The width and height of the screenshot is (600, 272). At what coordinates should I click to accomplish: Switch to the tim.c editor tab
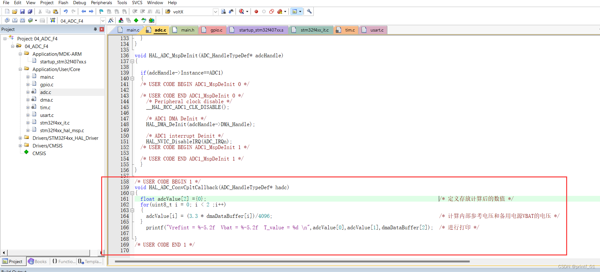[346, 30]
